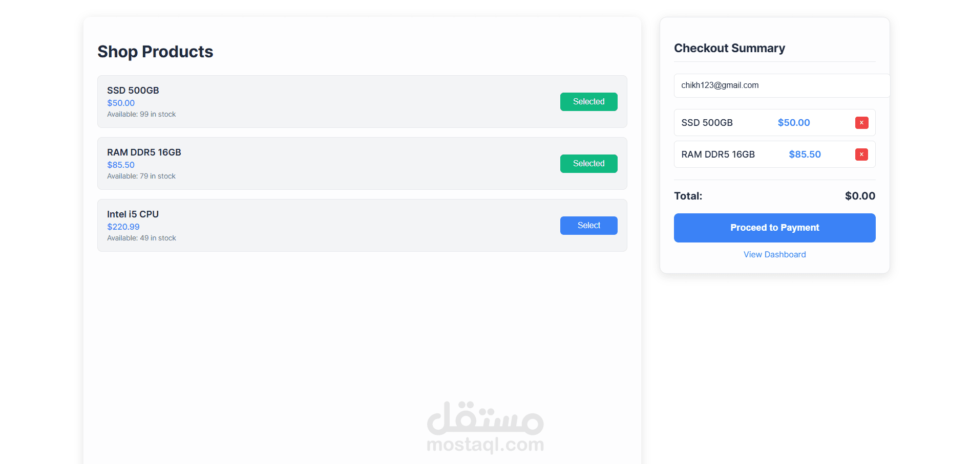Screen dimensions: 971x464
Task: Click the Intel i5 CPU product title
Action: (133, 214)
